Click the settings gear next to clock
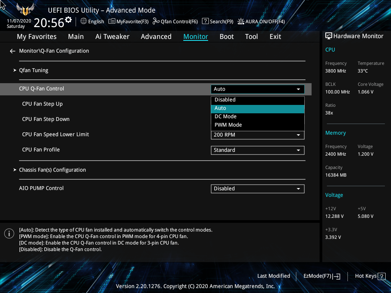Viewport: 391px width, 293px height. tap(68, 19)
